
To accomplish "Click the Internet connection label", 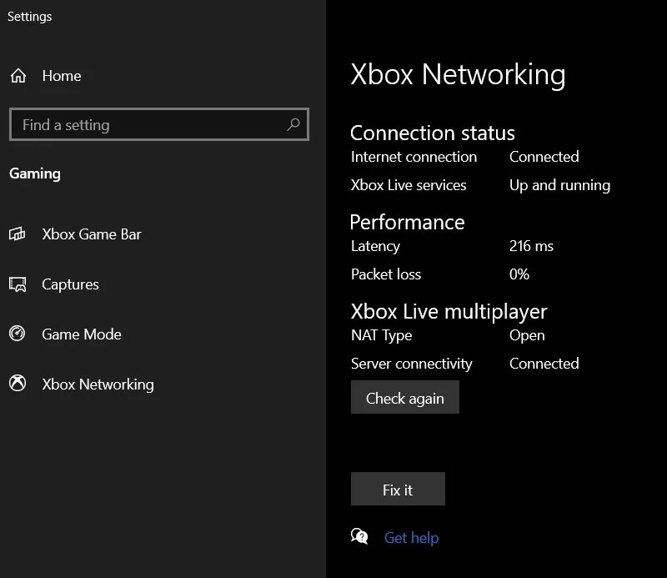I will click(414, 157).
